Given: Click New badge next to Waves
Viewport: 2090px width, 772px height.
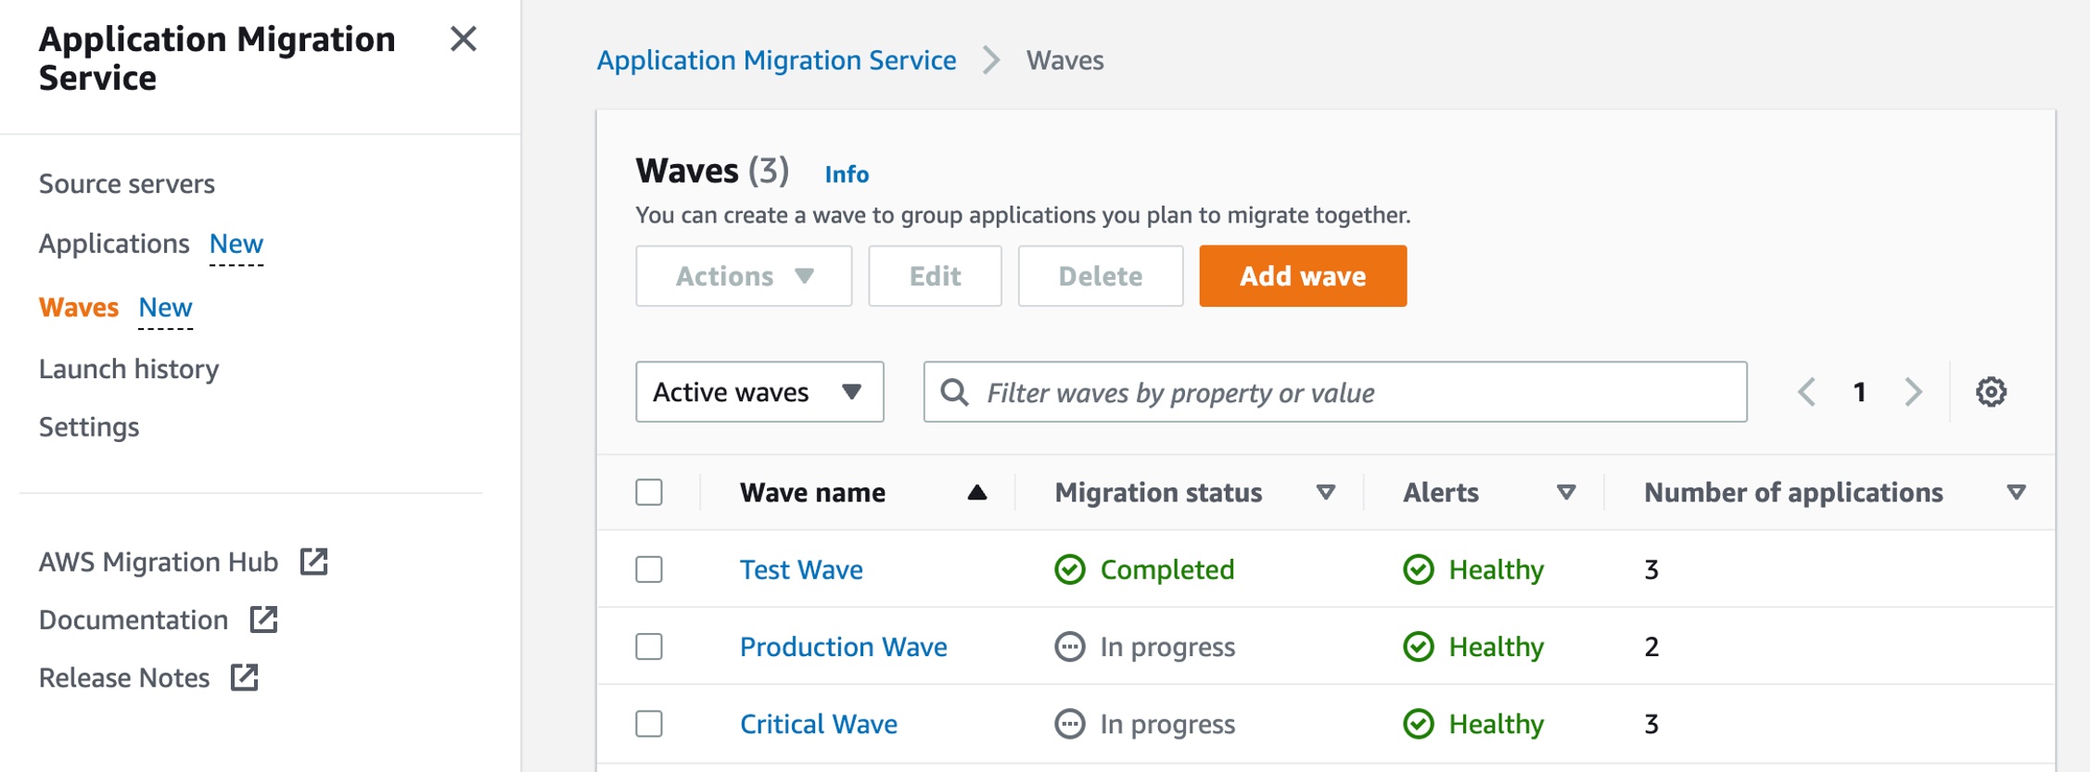Looking at the screenshot, I should 166,307.
